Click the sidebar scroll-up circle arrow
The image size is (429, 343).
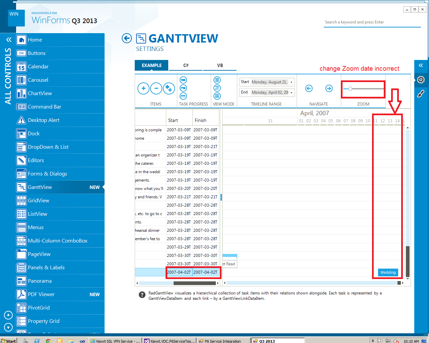(8, 315)
